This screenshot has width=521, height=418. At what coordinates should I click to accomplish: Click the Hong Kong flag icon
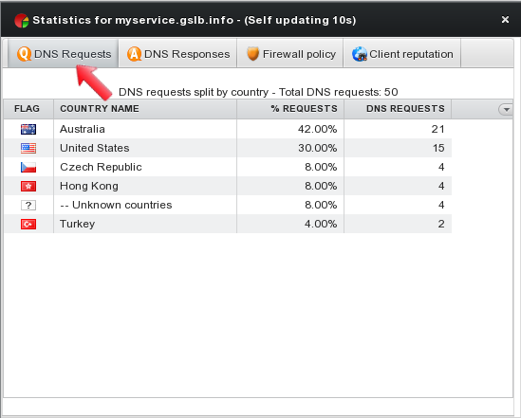tap(28, 186)
